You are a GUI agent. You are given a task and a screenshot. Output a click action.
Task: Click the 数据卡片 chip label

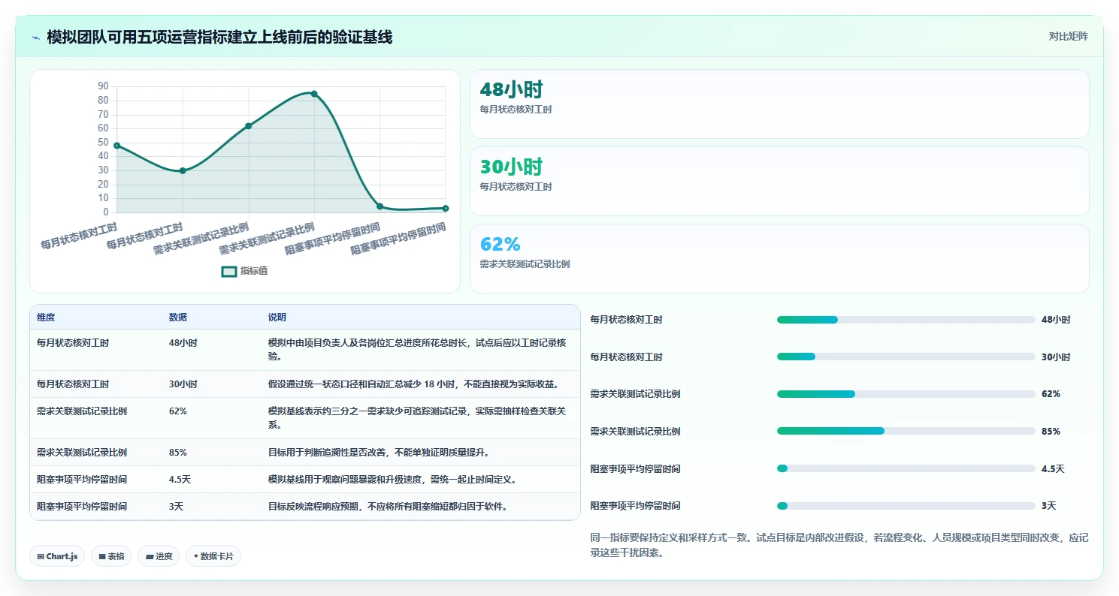point(217,556)
